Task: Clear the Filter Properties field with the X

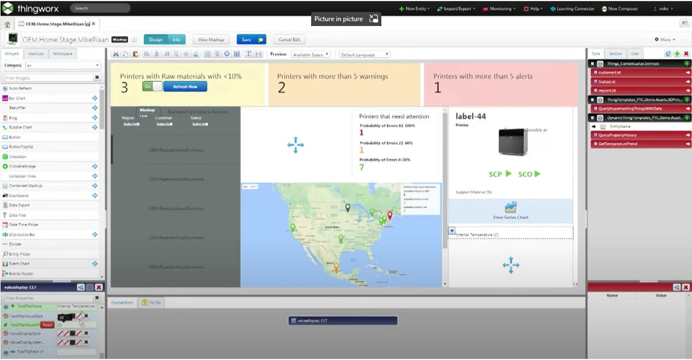Action: pos(97,298)
